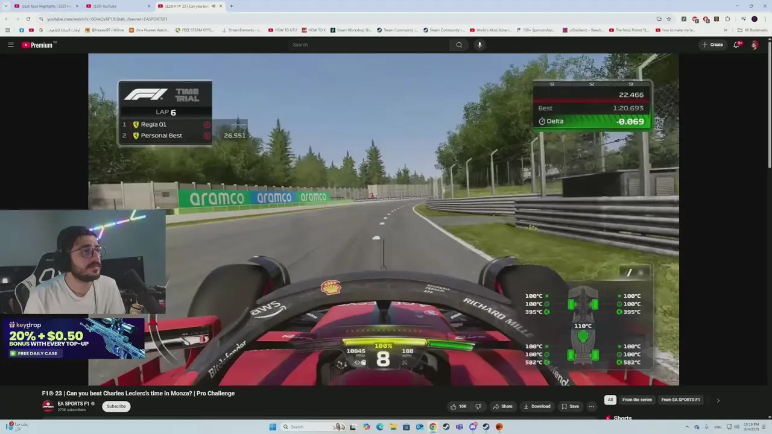Open the YouTube account avatar menu
This screenshot has height=434, width=772.
click(755, 45)
